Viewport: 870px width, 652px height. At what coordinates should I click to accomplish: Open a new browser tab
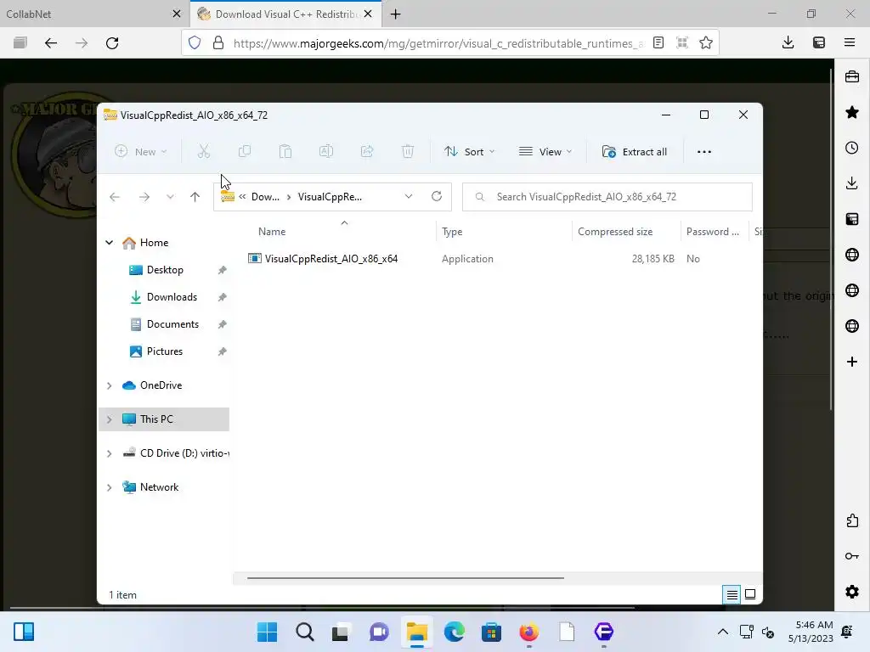[396, 14]
